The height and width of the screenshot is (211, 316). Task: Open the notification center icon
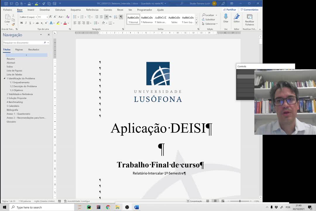(310, 207)
